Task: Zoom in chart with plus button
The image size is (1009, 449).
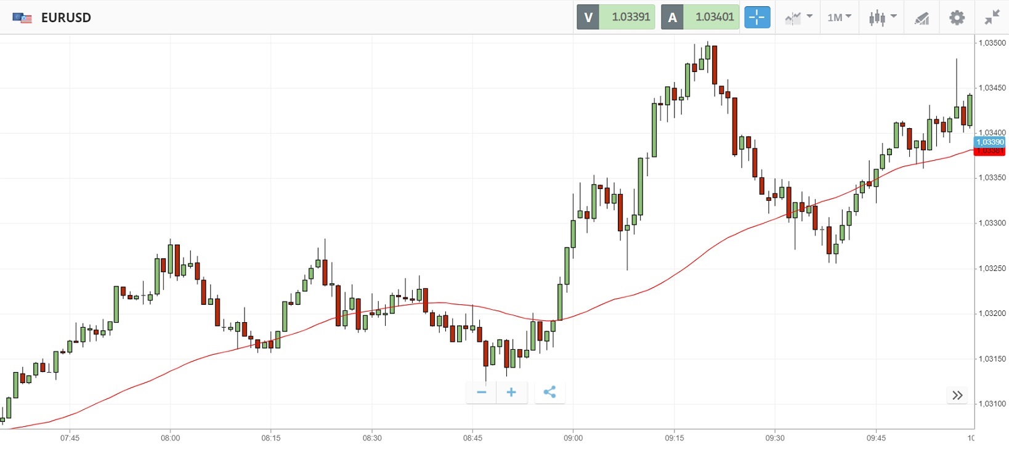Action: [511, 392]
